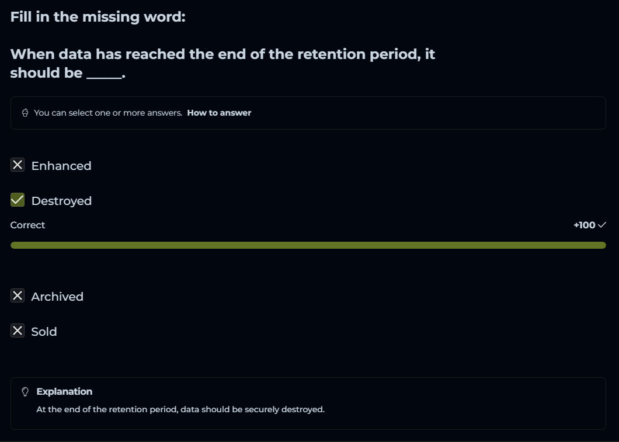Image resolution: width=619 pixels, height=442 pixels.
Task: Click the Fill in the missing word heading
Action: click(x=98, y=17)
